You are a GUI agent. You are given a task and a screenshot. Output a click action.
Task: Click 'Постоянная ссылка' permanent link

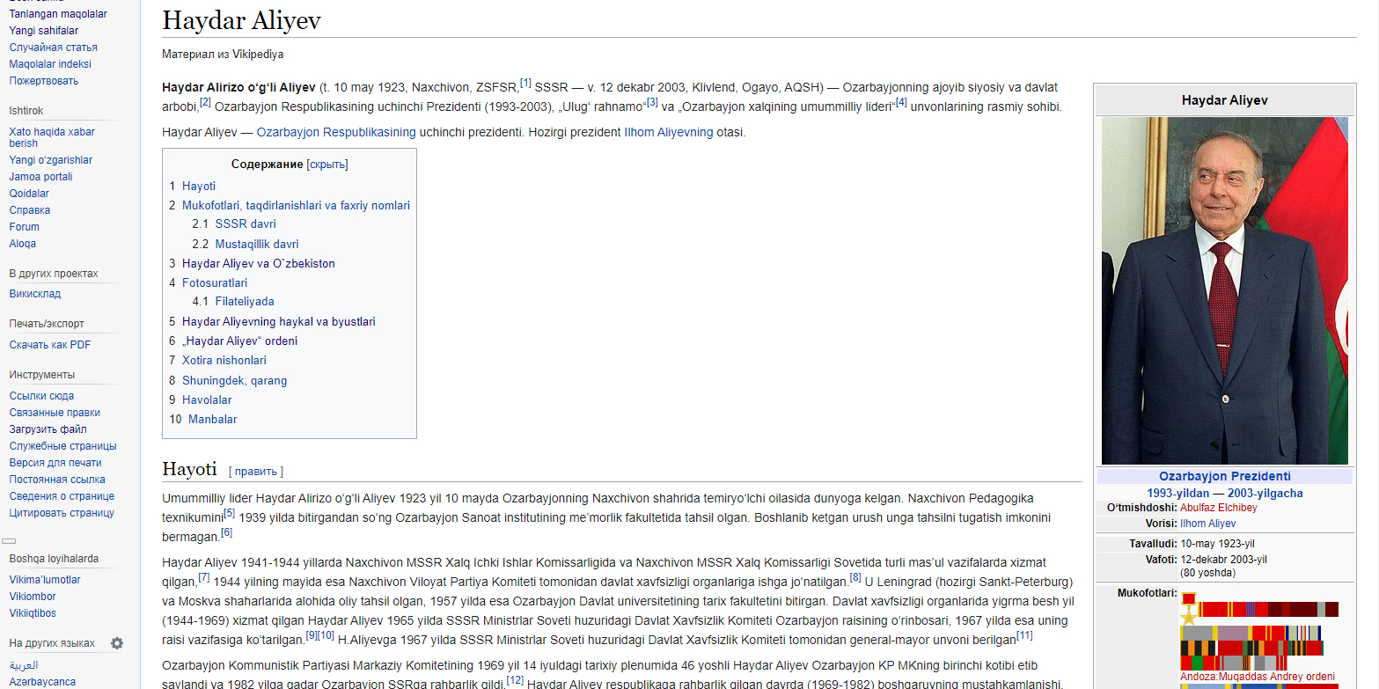point(57,480)
